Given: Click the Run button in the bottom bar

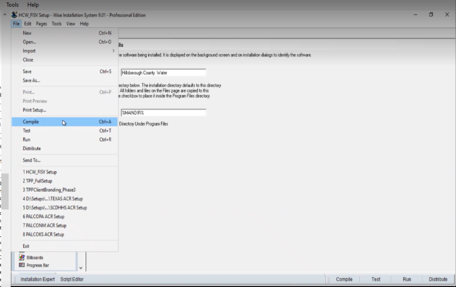Looking at the screenshot, I should [x=407, y=279].
